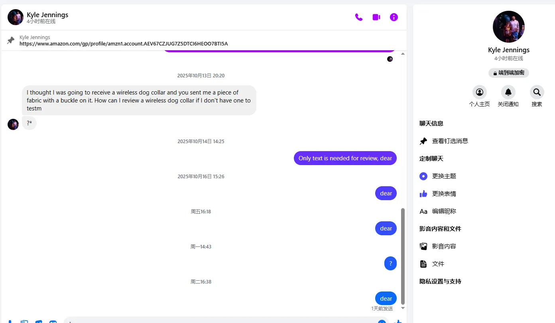Click the chat scrollbar down arrow

pyautogui.click(x=403, y=308)
